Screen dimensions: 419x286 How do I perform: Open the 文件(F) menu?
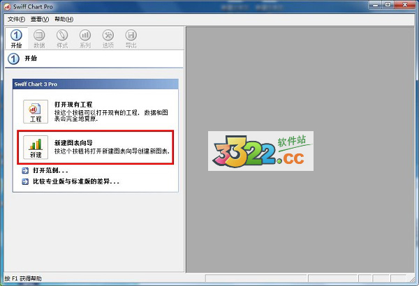pyautogui.click(x=16, y=20)
